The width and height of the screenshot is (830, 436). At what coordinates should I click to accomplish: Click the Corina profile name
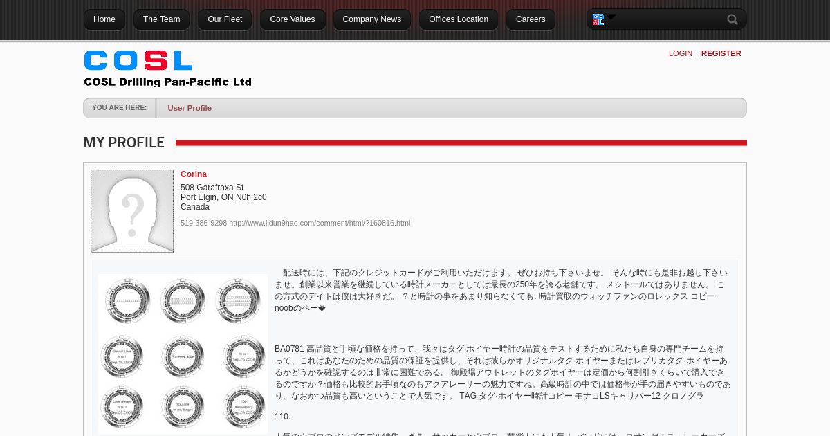click(194, 174)
